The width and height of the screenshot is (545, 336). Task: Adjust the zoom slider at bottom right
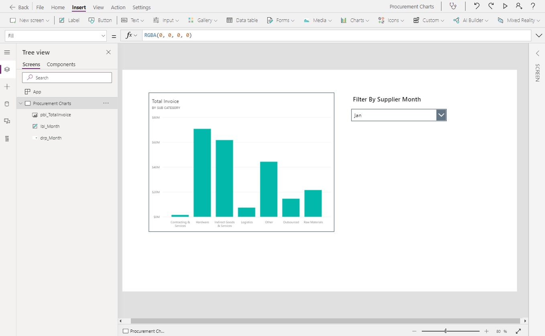(x=445, y=331)
